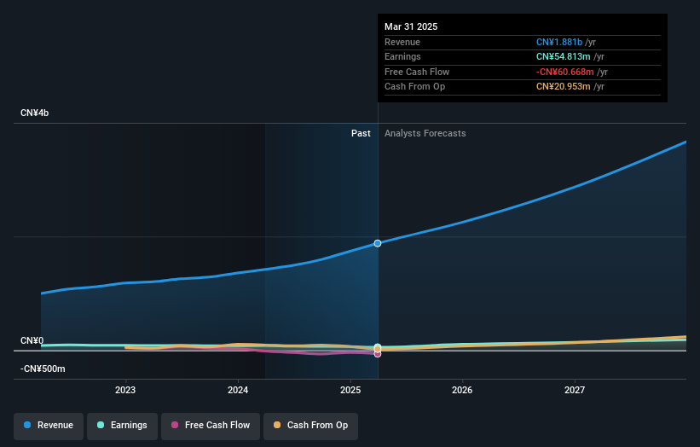Click the Cash From Op label in tooltip
The height and width of the screenshot is (447, 700).
pyautogui.click(x=414, y=87)
